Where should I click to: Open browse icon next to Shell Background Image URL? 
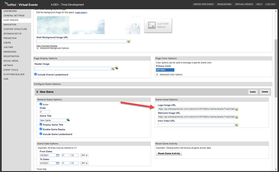pos(129,42)
